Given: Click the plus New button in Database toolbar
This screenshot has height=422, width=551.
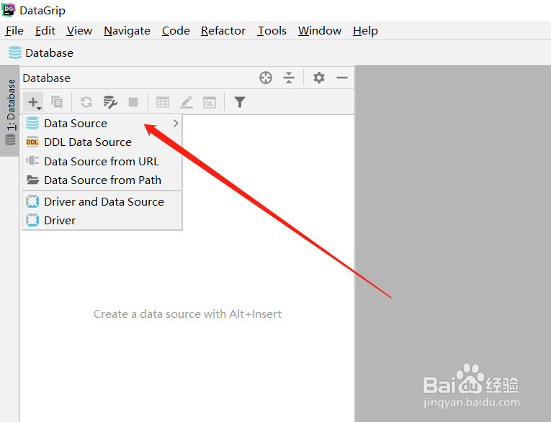Looking at the screenshot, I should tap(34, 102).
